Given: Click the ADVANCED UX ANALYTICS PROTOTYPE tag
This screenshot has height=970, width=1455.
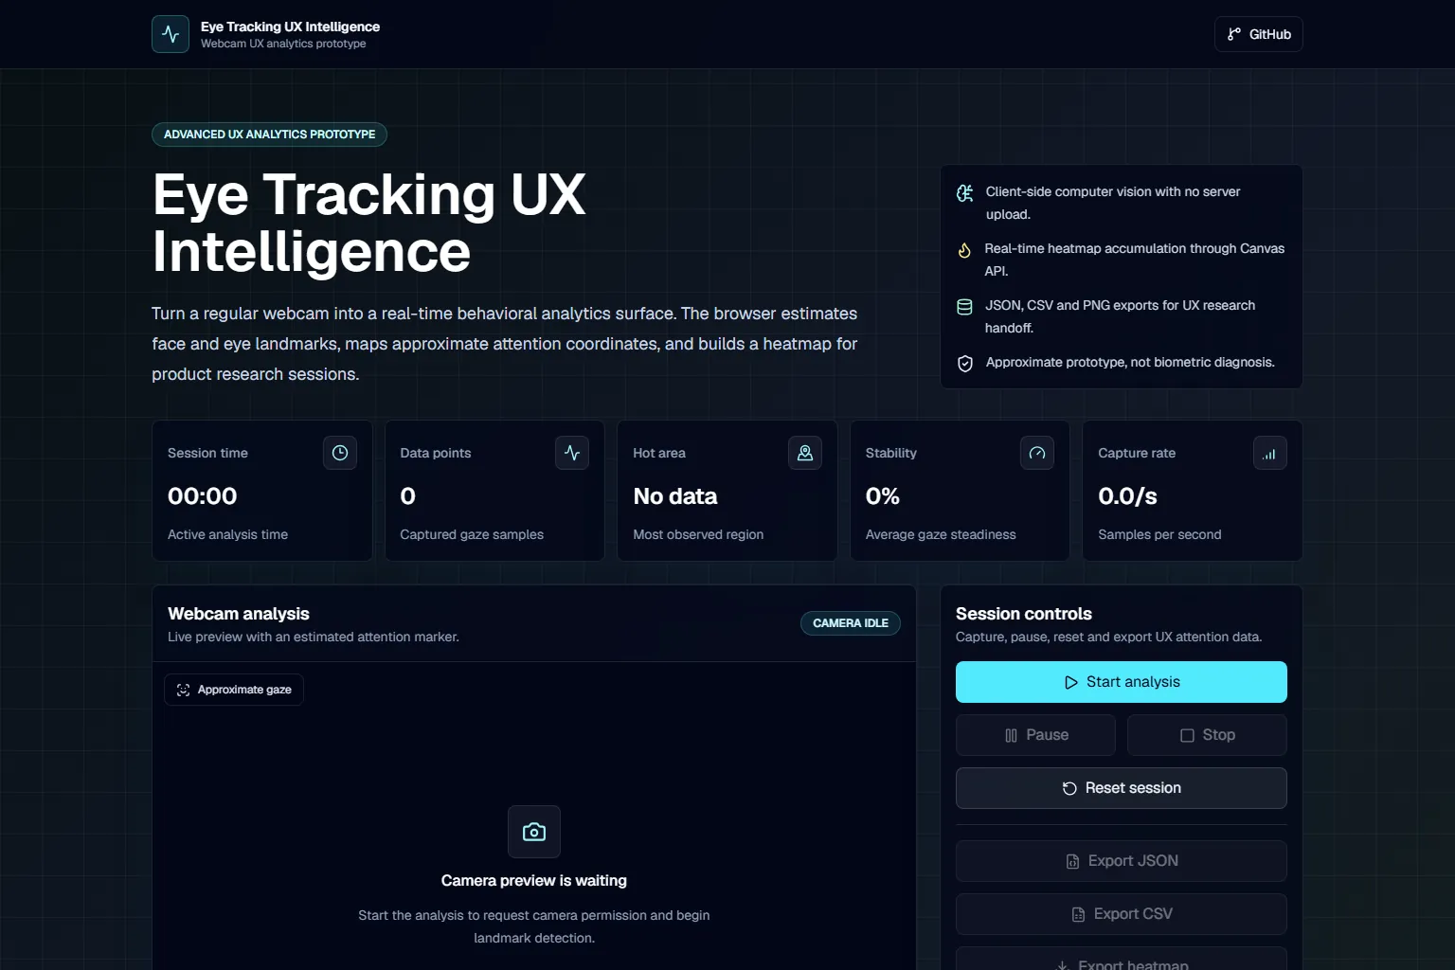Looking at the screenshot, I should 269,135.
